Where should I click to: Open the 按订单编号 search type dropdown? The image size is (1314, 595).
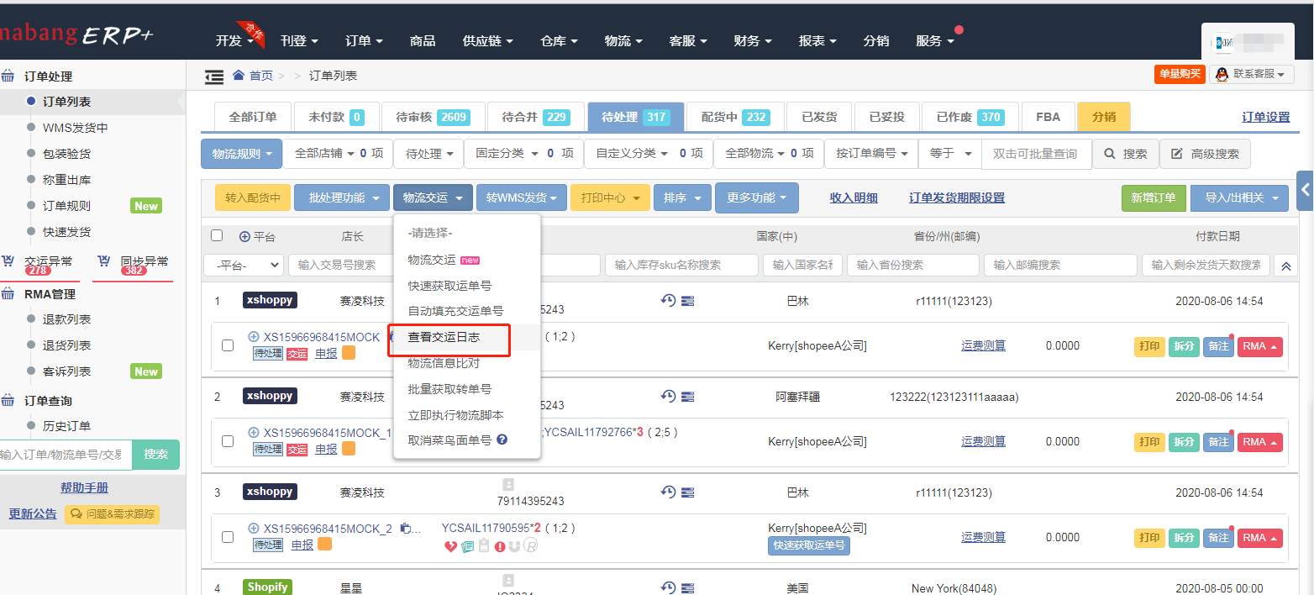pyautogui.click(x=871, y=154)
